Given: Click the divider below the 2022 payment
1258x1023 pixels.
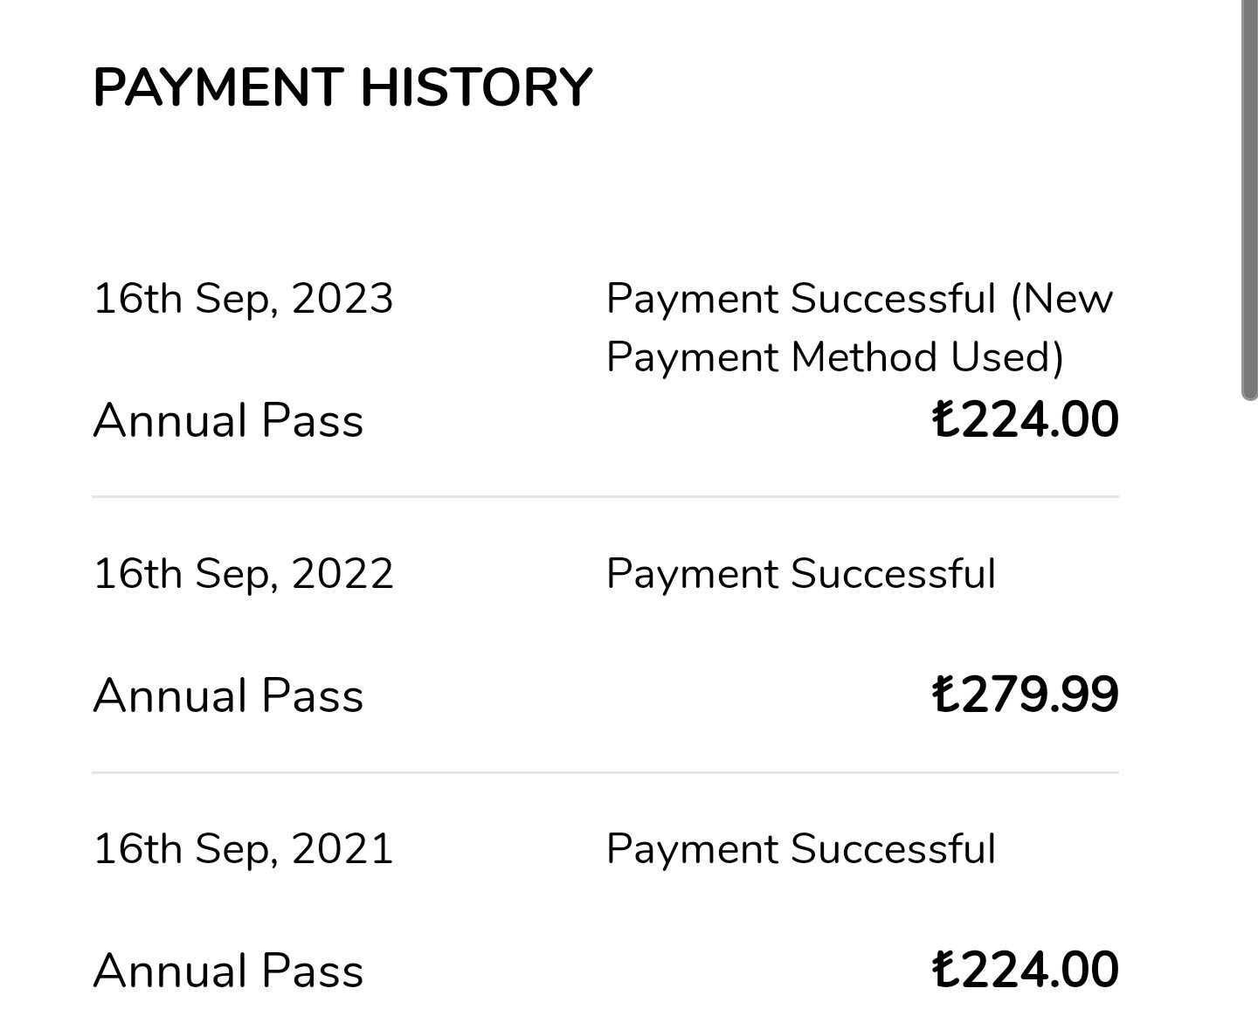Looking at the screenshot, I should [605, 772].
